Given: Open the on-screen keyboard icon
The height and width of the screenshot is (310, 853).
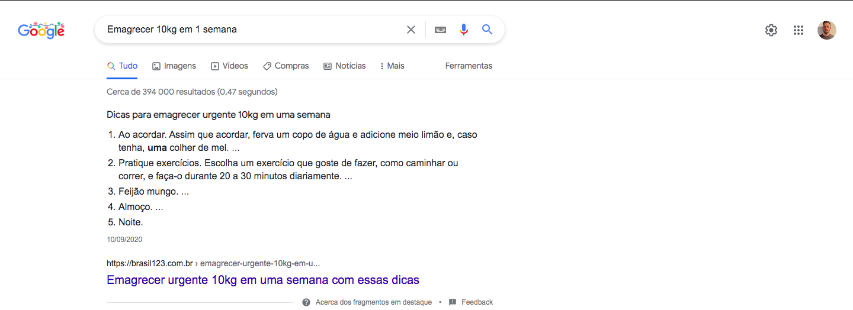Looking at the screenshot, I should 440,30.
